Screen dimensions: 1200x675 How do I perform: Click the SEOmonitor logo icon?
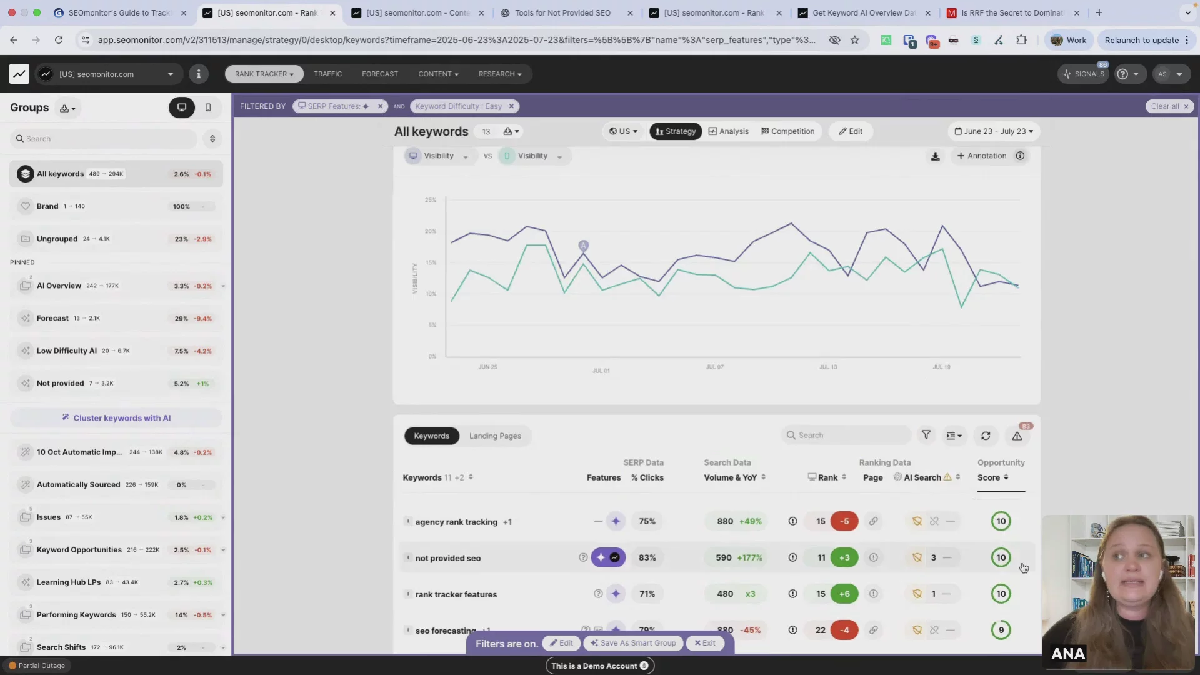(x=19, y=74)
